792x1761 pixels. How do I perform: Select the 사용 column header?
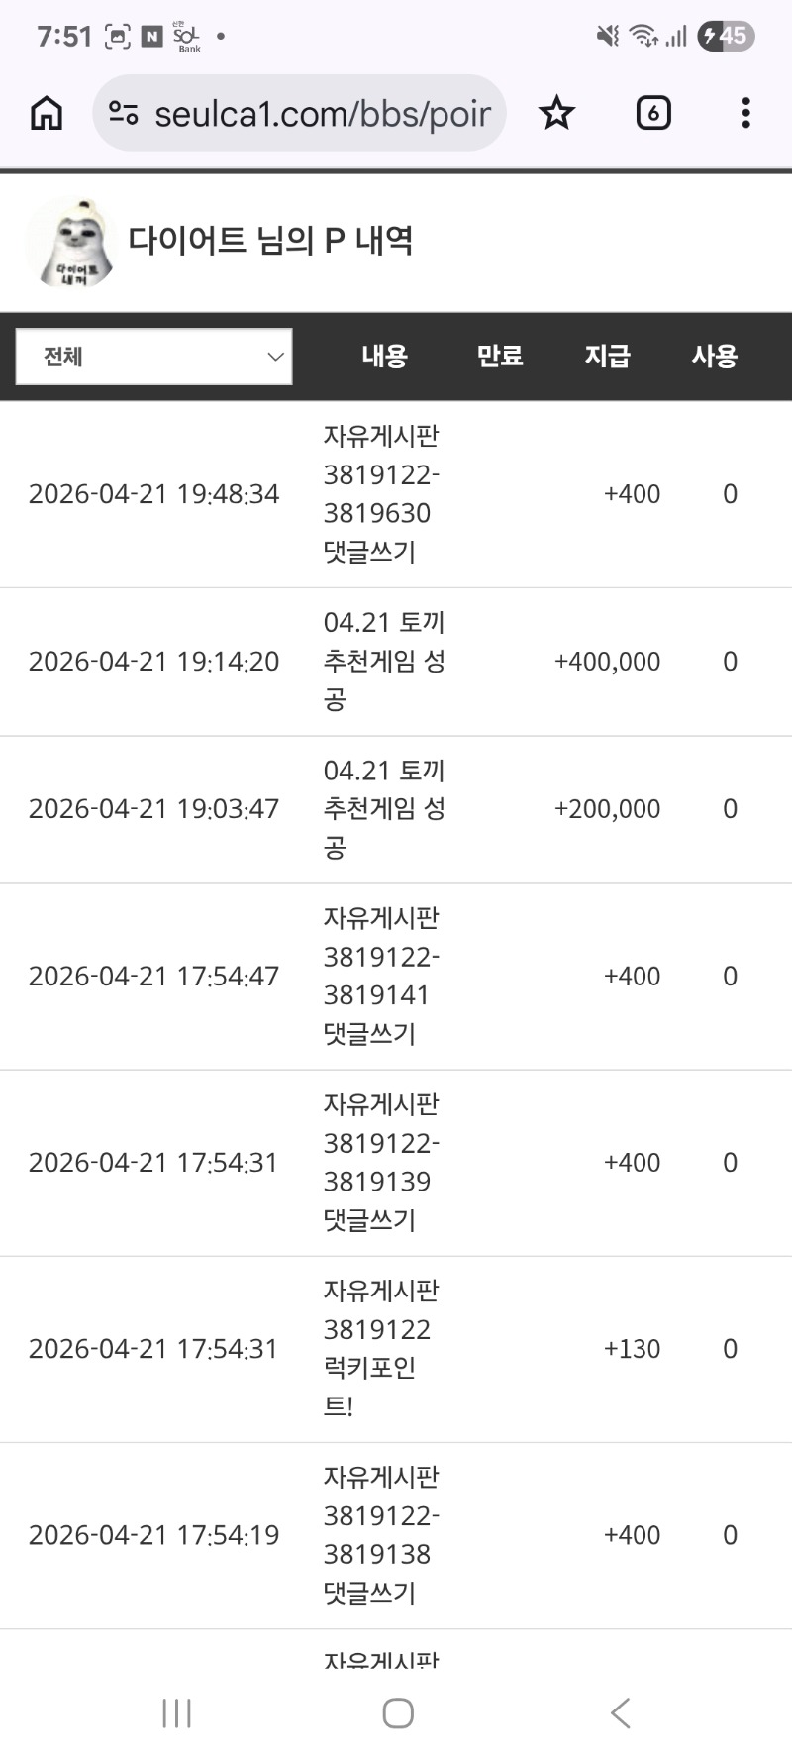click(x=714, y=357)
